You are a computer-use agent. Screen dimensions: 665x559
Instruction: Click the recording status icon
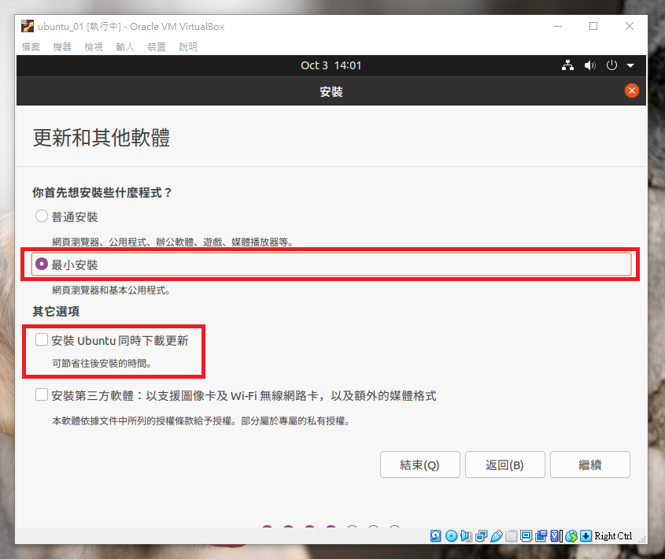[541, 536]
